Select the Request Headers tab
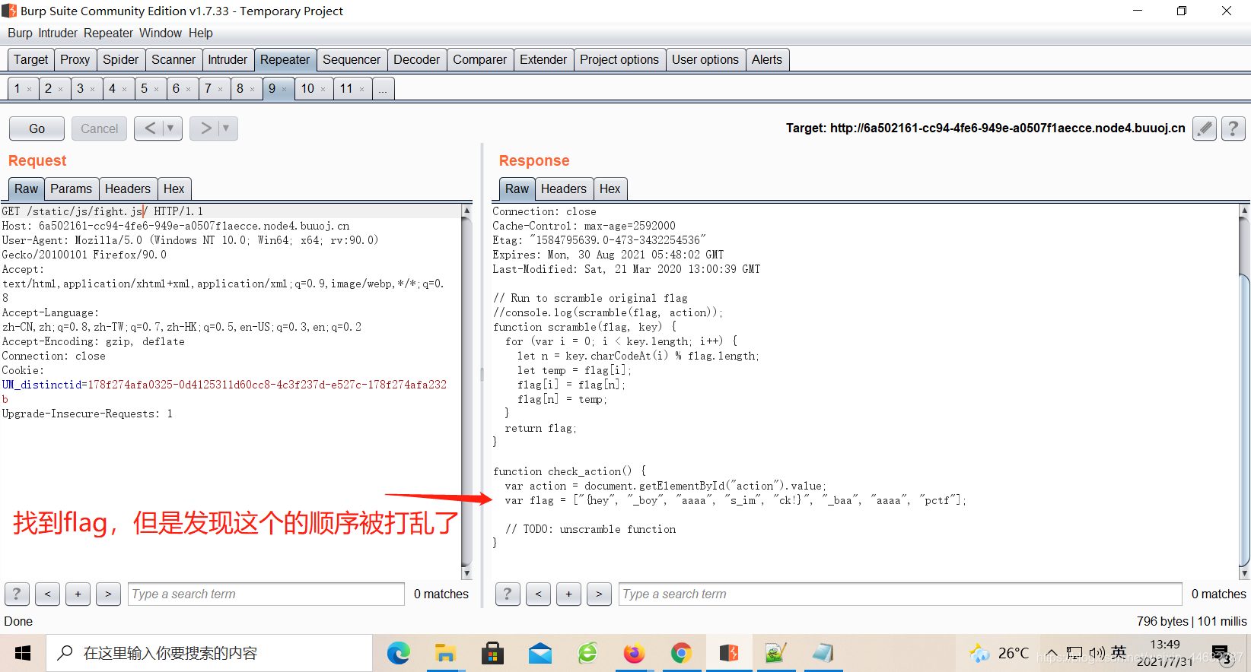Viewport: 1251px width, 672px height. tap(128, 189)
